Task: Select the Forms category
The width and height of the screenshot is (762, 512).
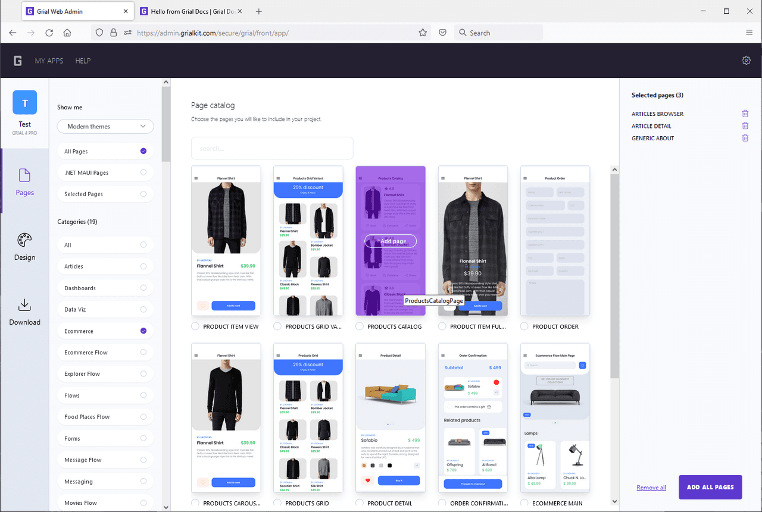Action: point(105,439)
